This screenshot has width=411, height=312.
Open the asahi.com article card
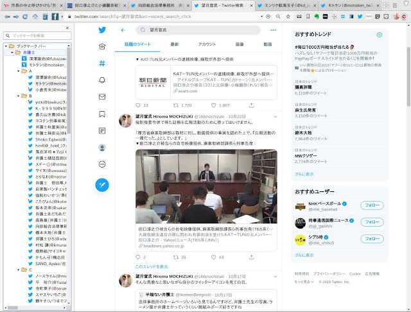click(206, 82)
